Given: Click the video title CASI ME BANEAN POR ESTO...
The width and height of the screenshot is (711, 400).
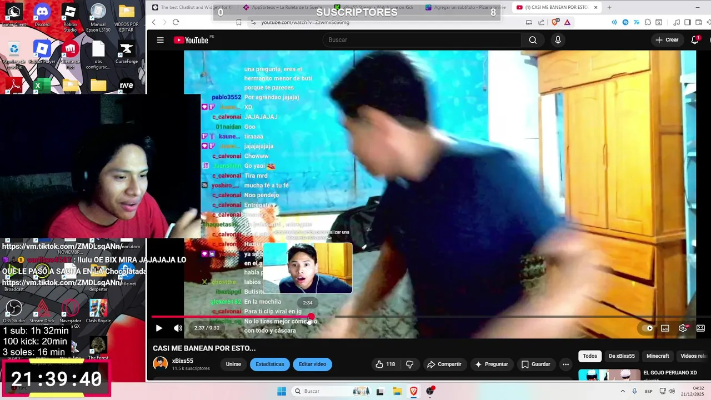Looking at the screenshot, I should (x=204, y=348).
